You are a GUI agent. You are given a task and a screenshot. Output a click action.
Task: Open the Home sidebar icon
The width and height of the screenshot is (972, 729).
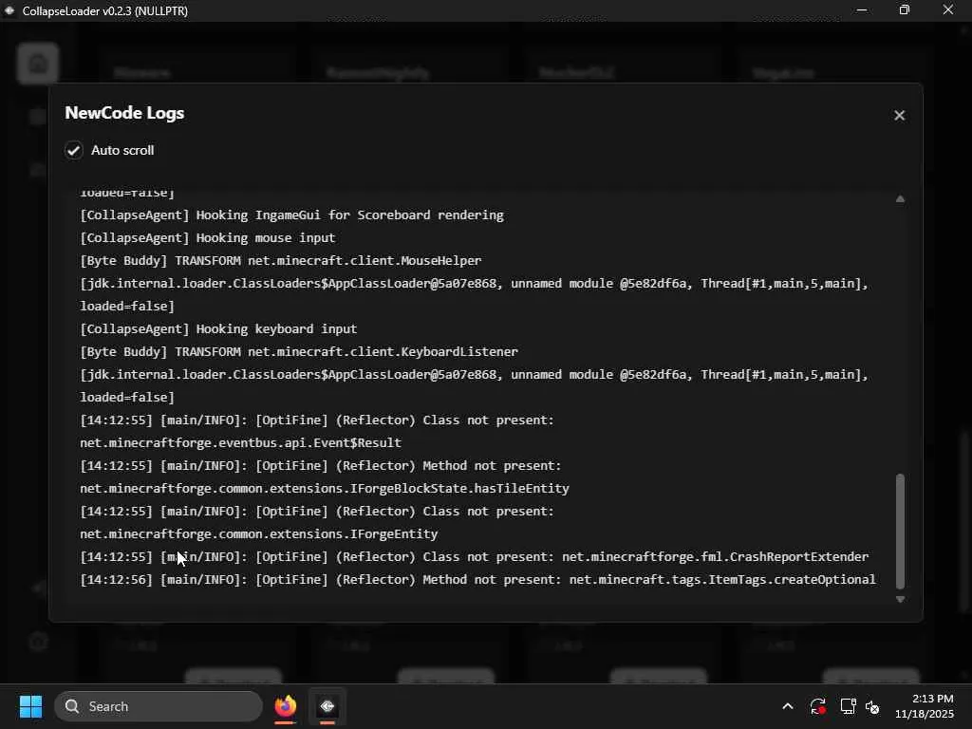tap(38, 64)
